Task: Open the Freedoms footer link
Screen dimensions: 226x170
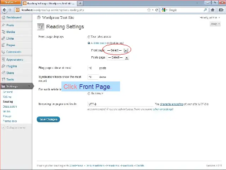Action: click(x=113, y=165)
